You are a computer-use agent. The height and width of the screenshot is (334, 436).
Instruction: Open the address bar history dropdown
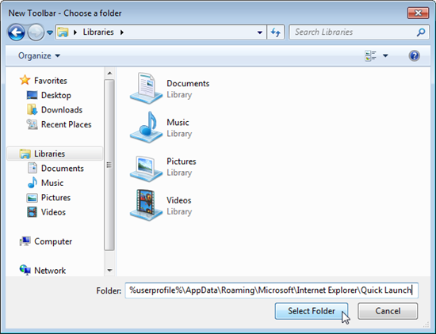click(260, 32)
